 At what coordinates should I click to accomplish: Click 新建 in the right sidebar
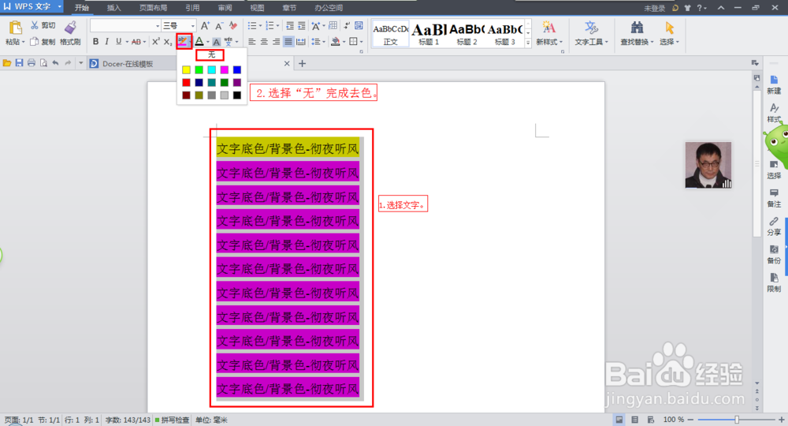tap(774, 84)
